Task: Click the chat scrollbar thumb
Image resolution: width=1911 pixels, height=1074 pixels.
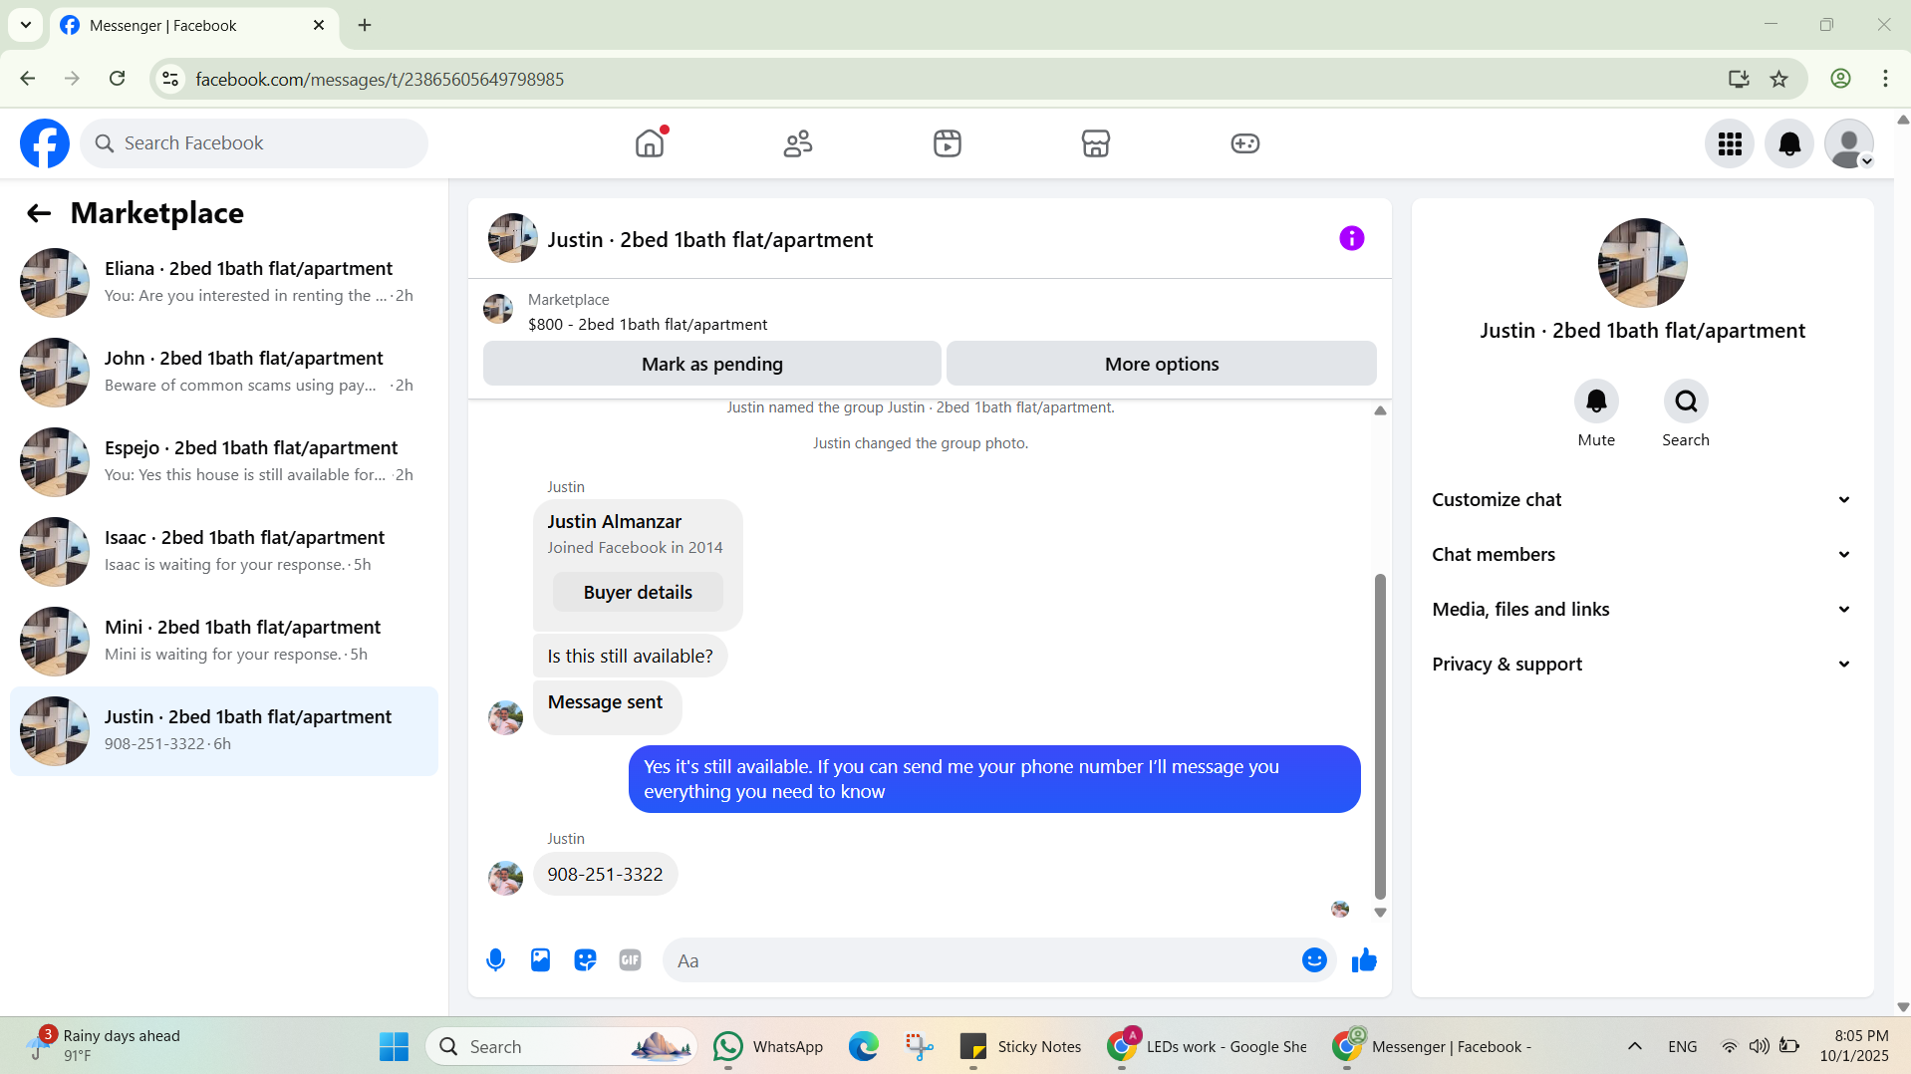Action: [1380, 735]
